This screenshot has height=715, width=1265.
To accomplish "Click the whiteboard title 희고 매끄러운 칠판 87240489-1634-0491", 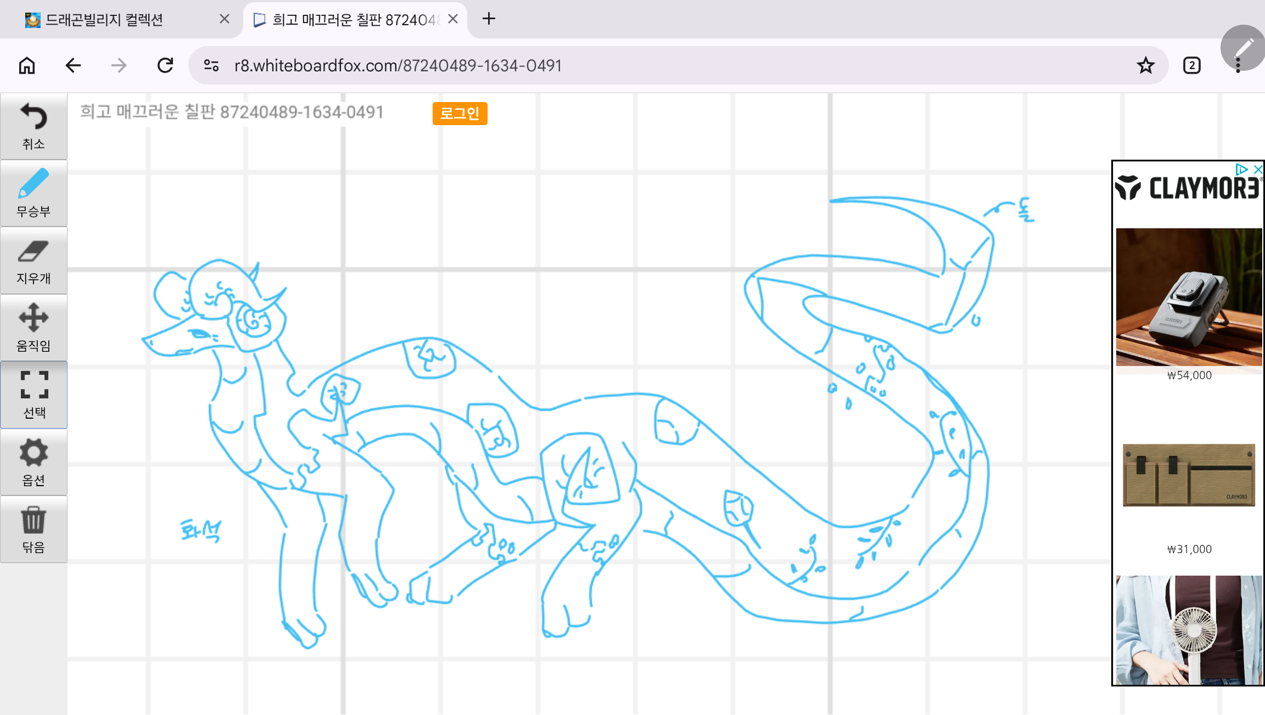I will tap(232, 112).
